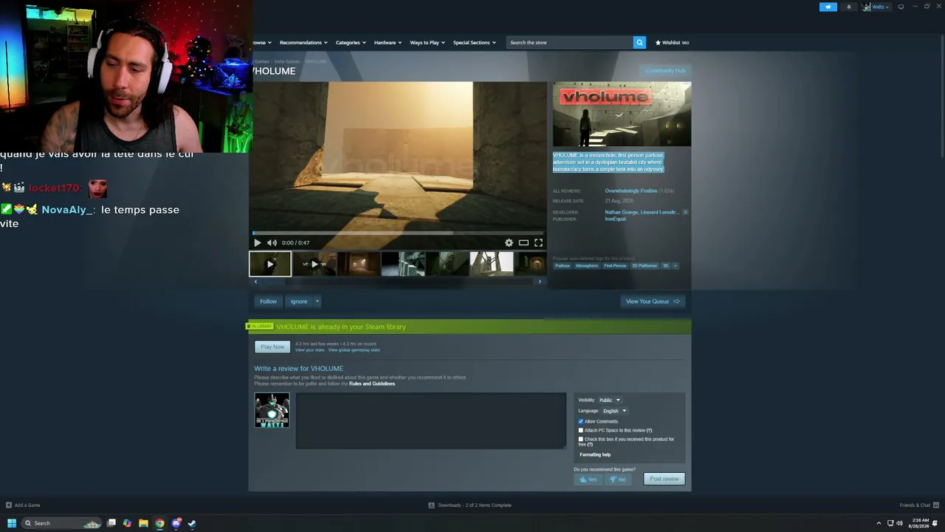Screen dimensions: 945x532
Task: Toggle the Allow Comments checkbox
Action: 581,421
